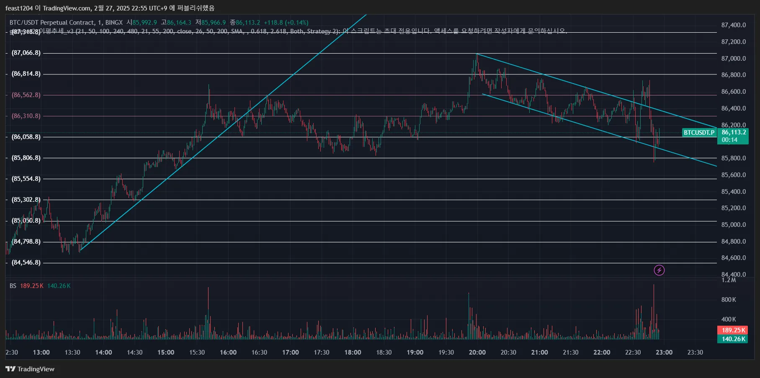The width and height of the screenshot is (760, 378).
Task: Click the 23:30 time axis label
Action: tap(695, 352)
